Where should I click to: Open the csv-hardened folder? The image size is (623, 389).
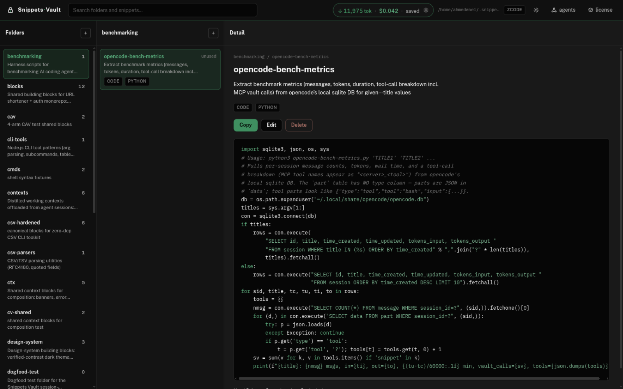coord(46,230)
